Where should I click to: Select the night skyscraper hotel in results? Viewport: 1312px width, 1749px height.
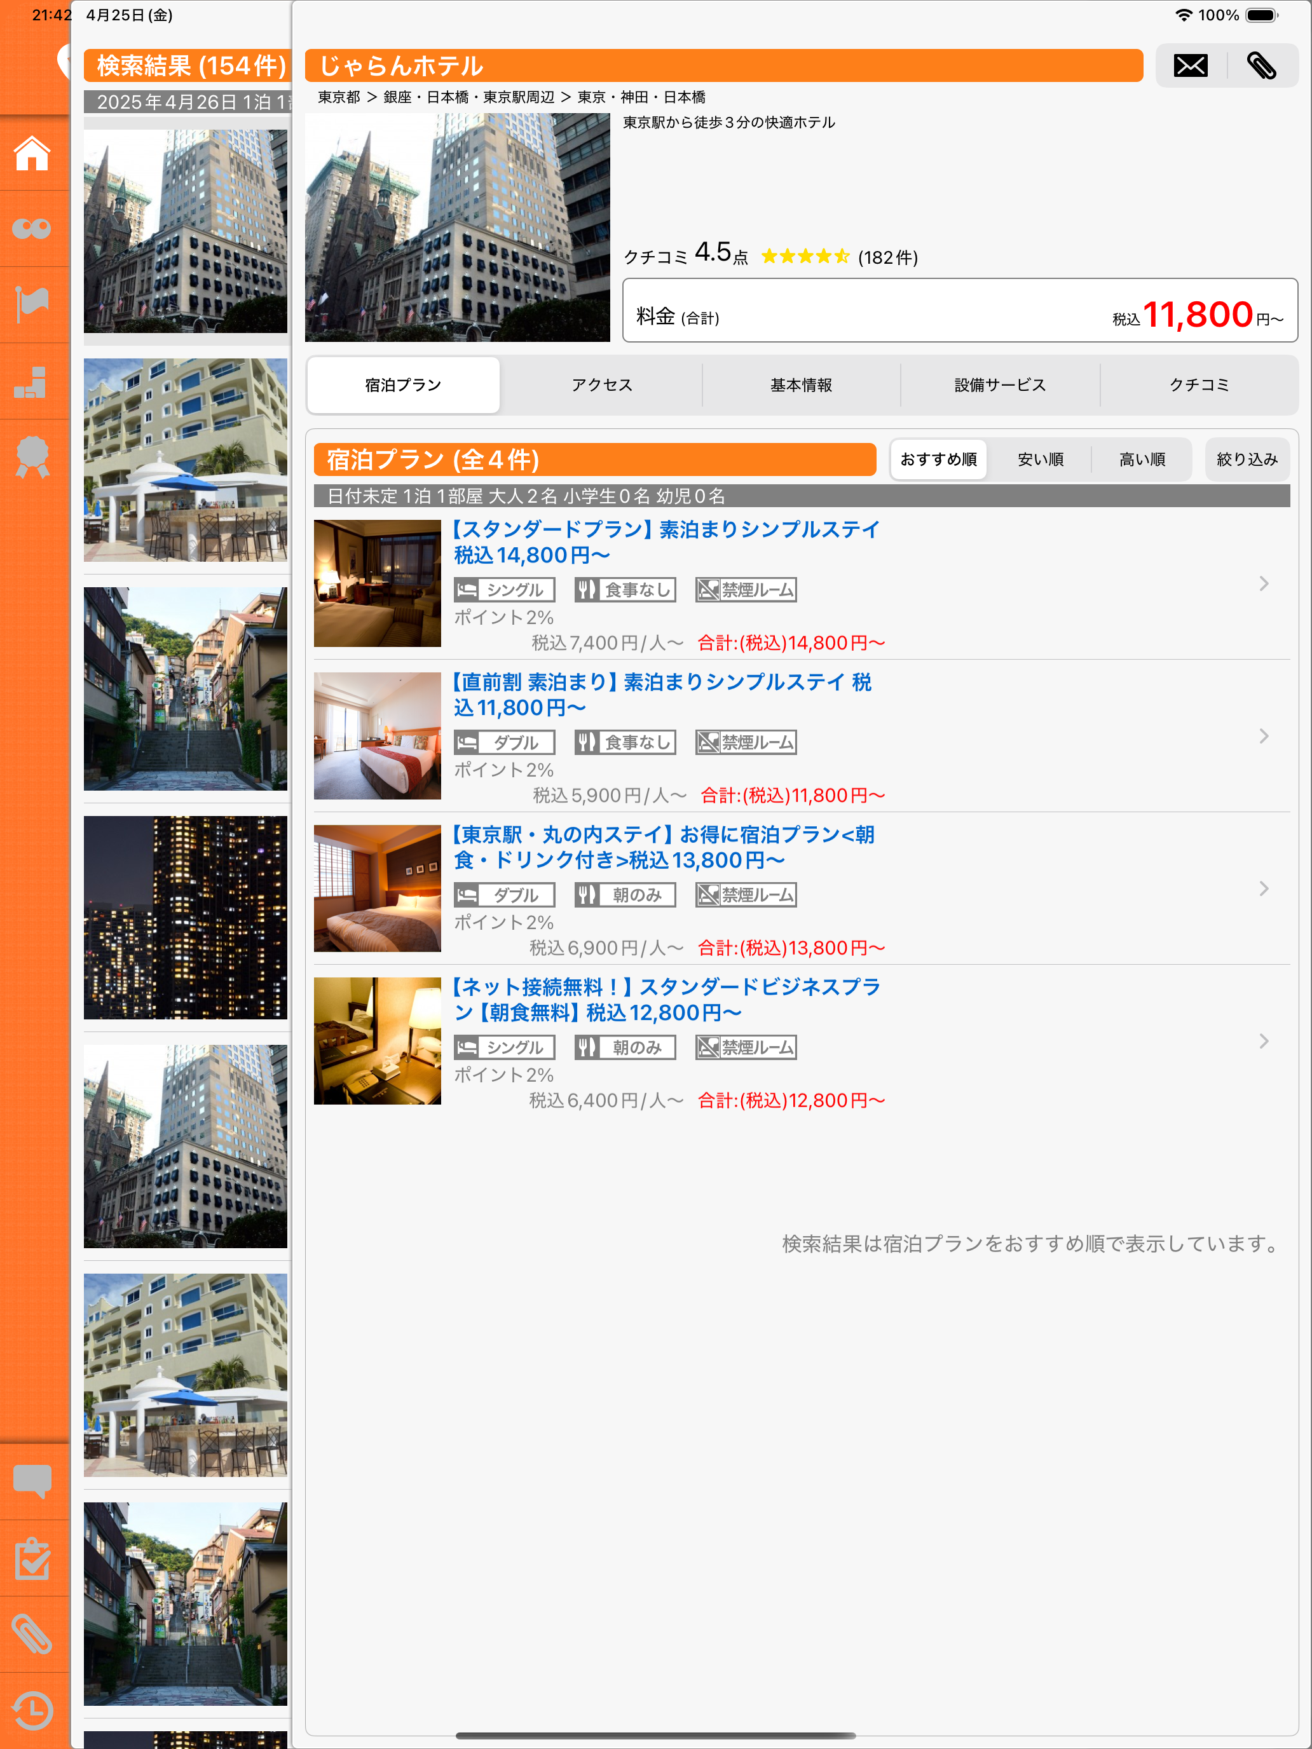186,918
